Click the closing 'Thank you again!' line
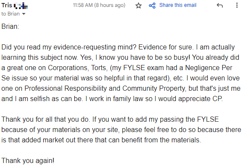Screen dimensions: 243x166 (x=28, y=160)
